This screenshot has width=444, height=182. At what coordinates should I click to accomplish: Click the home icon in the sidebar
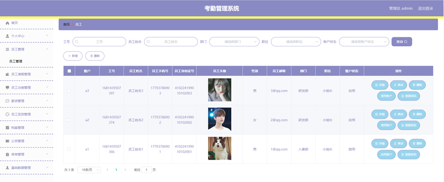[x=7, y=23]
